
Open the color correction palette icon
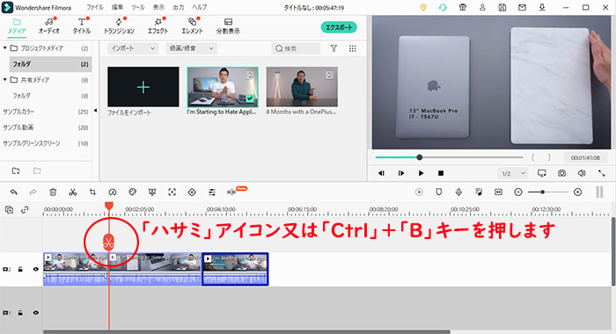tap(132, 192)
